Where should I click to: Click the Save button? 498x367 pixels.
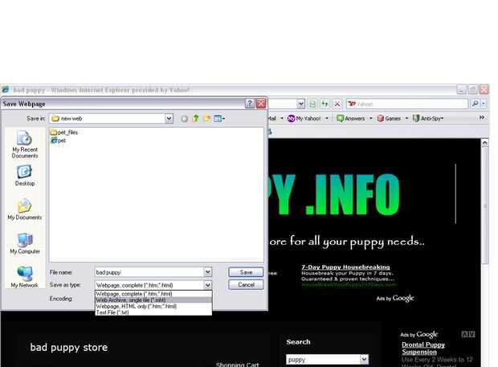click(x=246, y=272)
